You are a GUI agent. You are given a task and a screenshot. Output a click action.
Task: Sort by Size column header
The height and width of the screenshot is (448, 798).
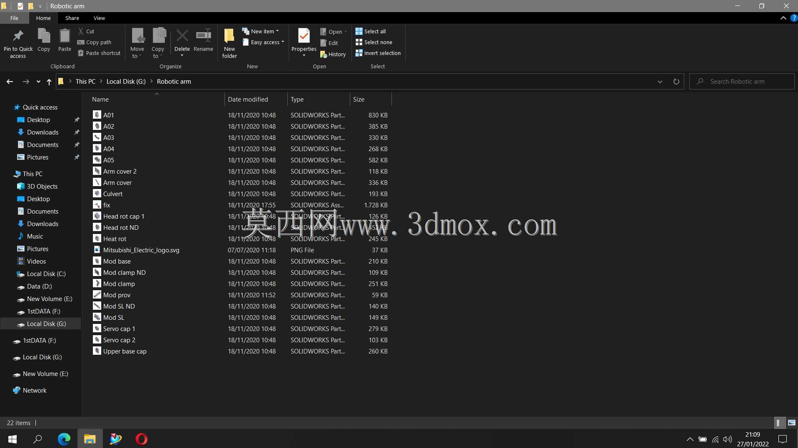371,99
